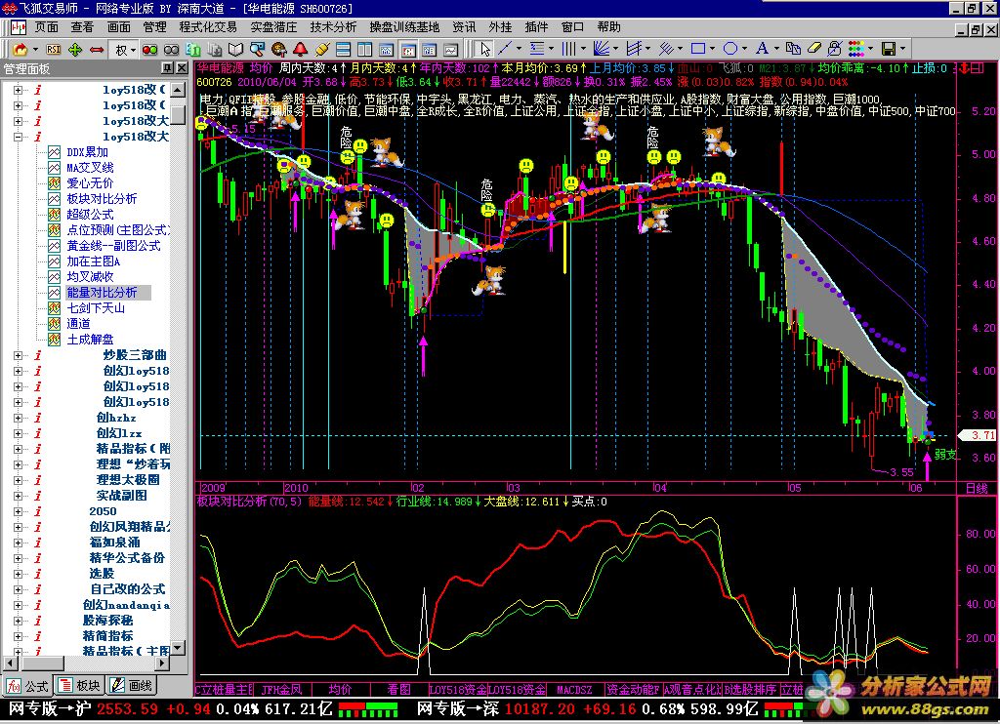Select DDX累加 in formula tree
Screen dimensions: 1000x724
[x=87, y=152]
